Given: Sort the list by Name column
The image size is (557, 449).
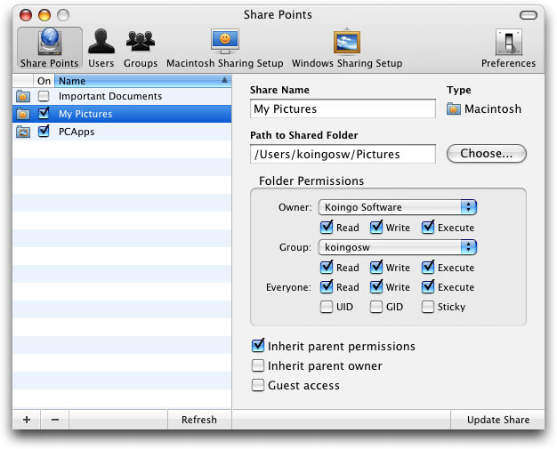Looking at the screenshot, I should pyautogui.click(x=142, y=81).
